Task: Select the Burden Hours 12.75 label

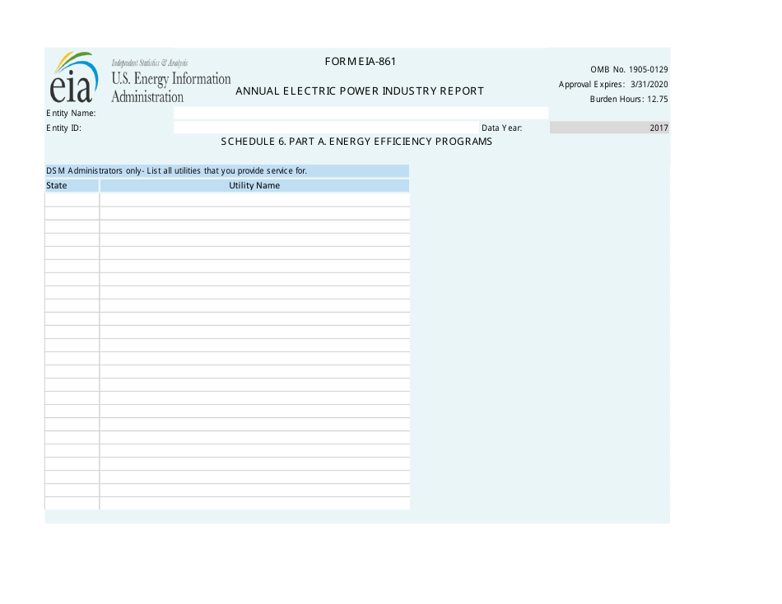Action: coord(629,99)
